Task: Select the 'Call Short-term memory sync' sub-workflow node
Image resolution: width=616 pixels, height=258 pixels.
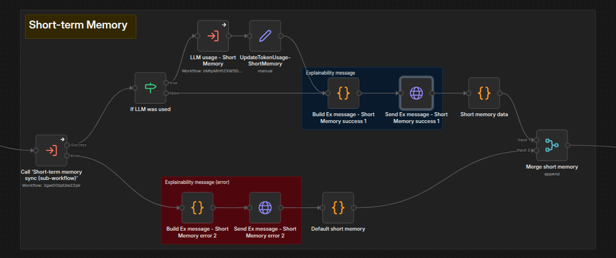Action: tap(51, 150)
